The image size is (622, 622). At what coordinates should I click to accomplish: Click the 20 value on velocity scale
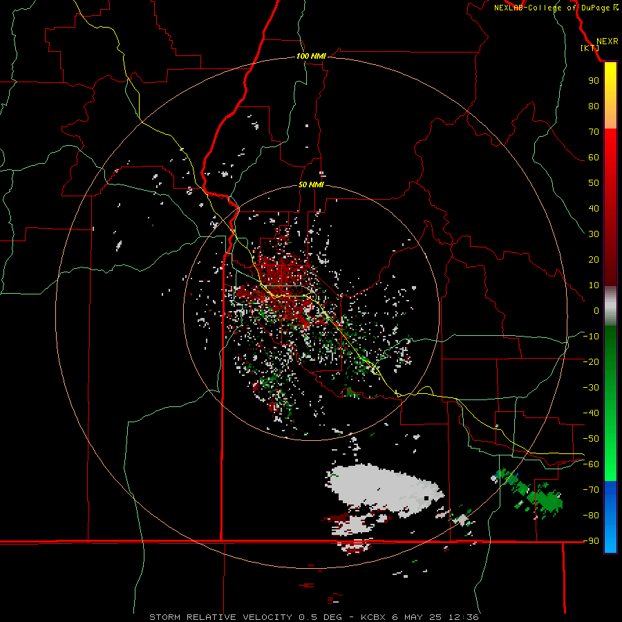coord(594,259)
